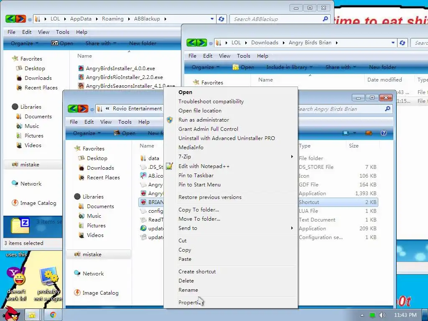This screenshot has height=321, width=428.
Task: Open the Angry Birds start button
Action: [10, 313]
